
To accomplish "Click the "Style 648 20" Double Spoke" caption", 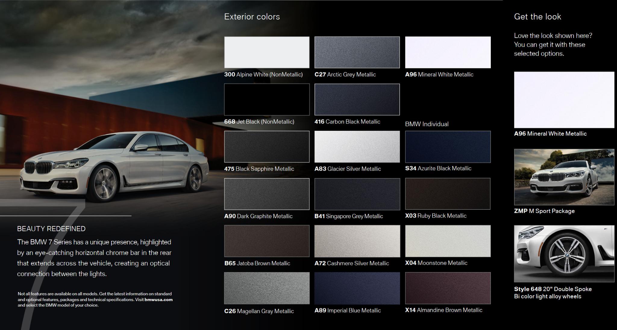I will pyautogui.click(x=553, y=289).
